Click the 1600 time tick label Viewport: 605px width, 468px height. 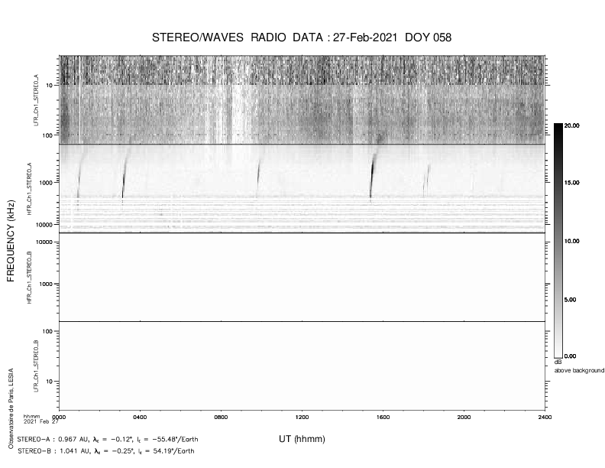383,417
